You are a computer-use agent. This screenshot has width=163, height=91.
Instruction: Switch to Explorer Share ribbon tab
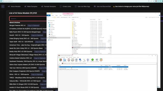coord(57,15)
